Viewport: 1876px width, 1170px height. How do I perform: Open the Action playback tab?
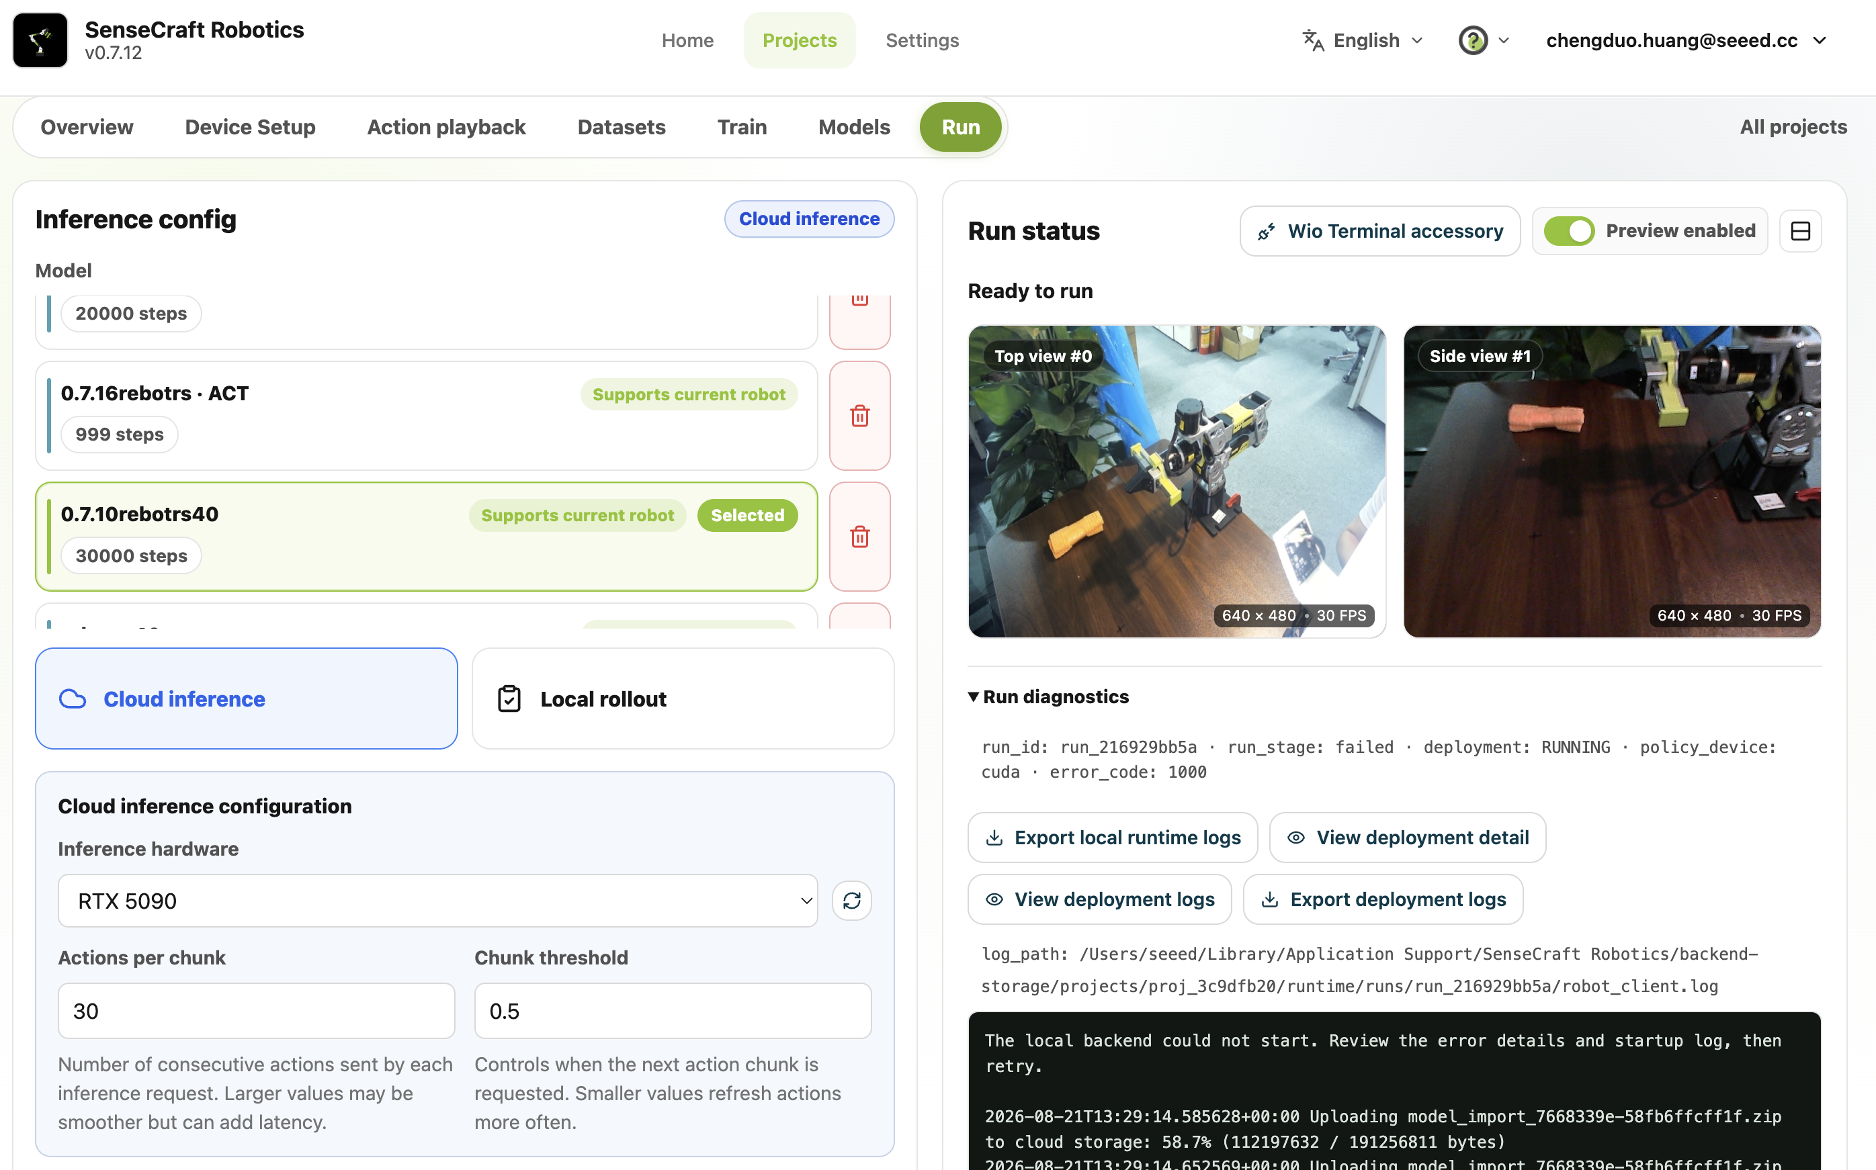(x=447, y=127)
